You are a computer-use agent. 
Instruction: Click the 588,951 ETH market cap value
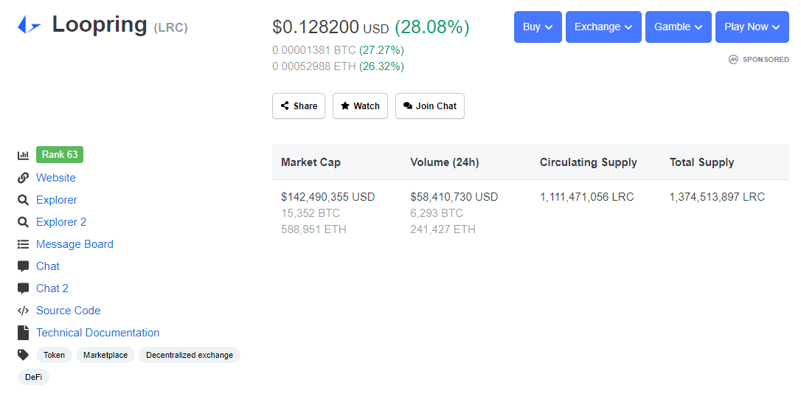[x=313, y=229]
